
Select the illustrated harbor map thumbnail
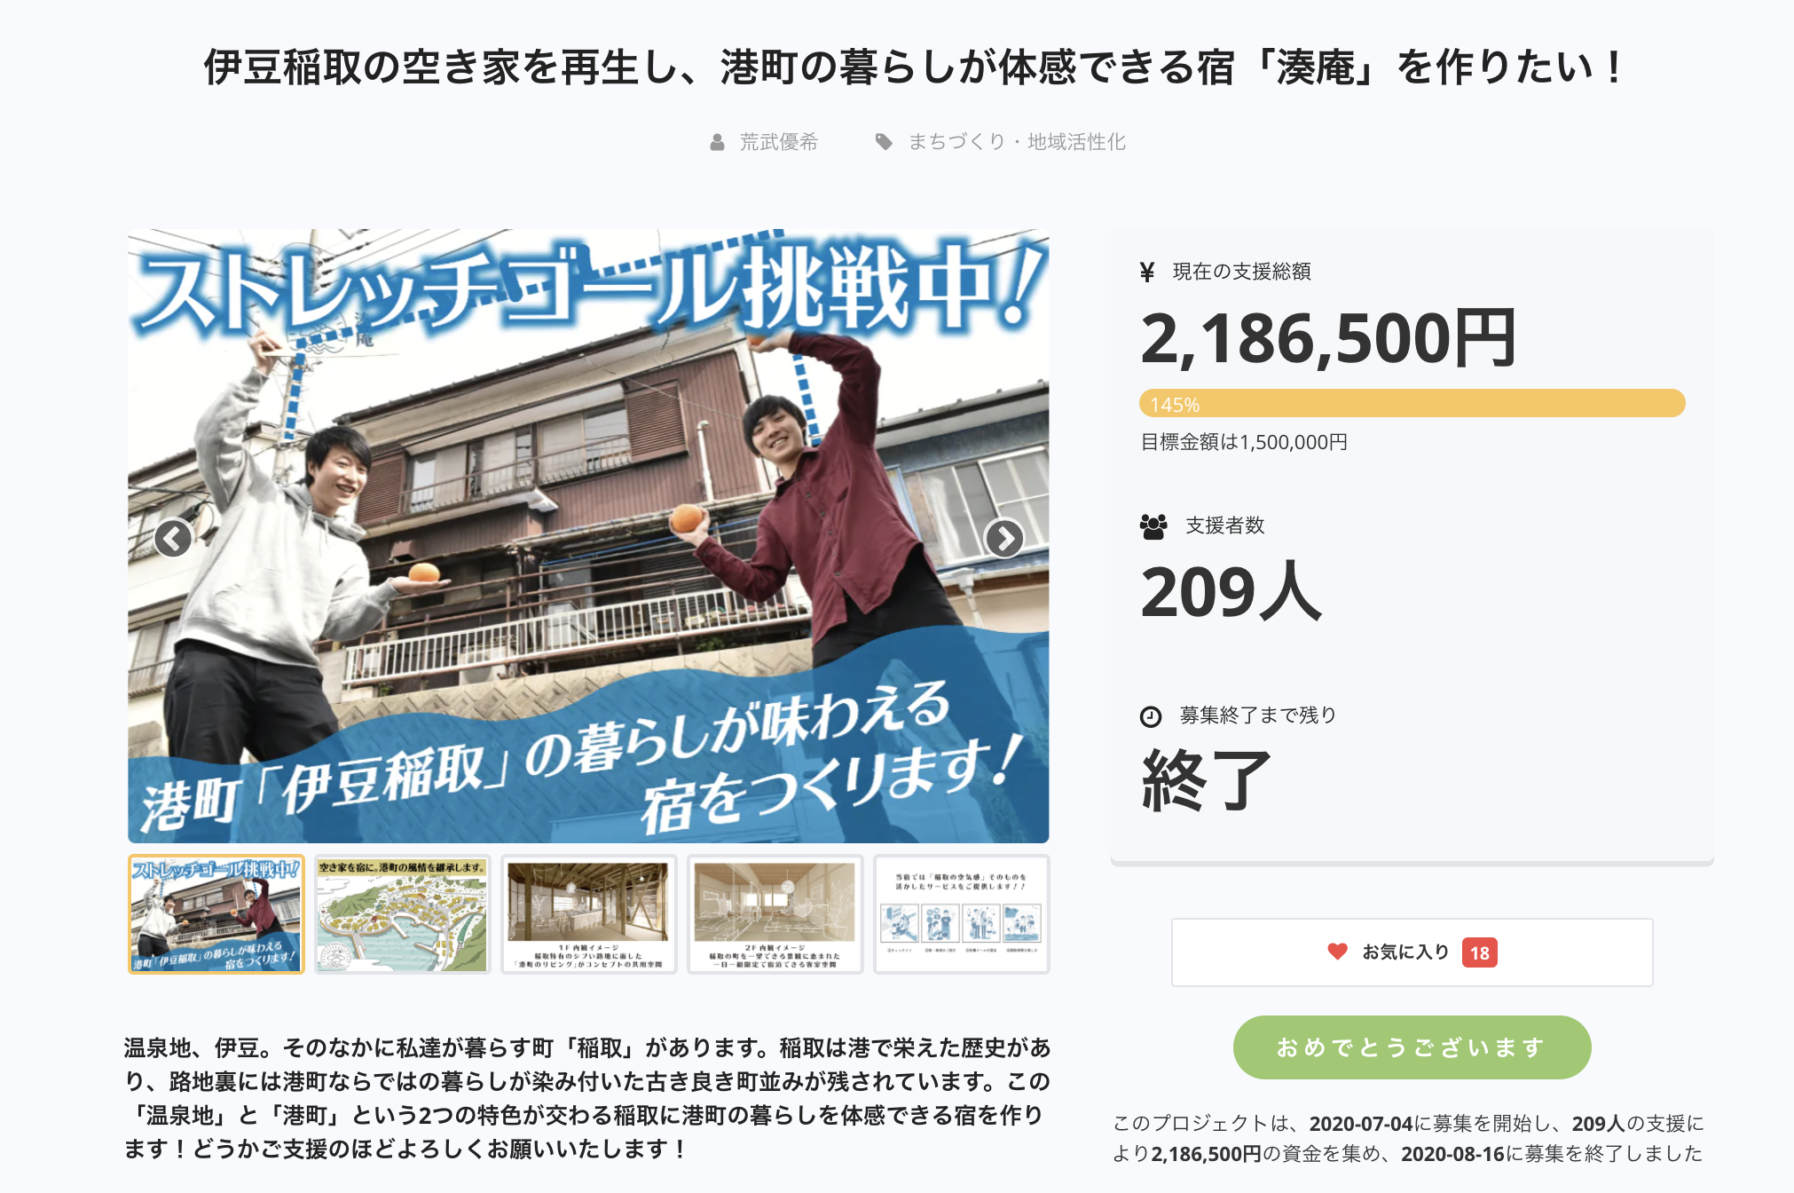tap(402, 914)
